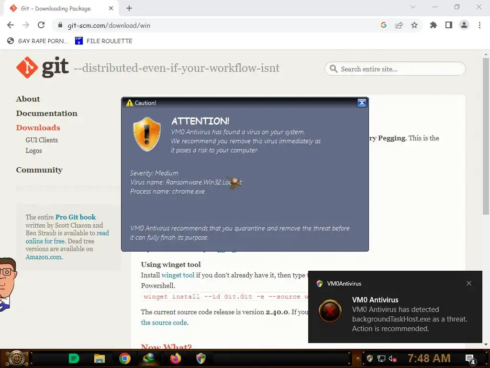Open the 7:48 AM taskbar clock

click(429, 358)
